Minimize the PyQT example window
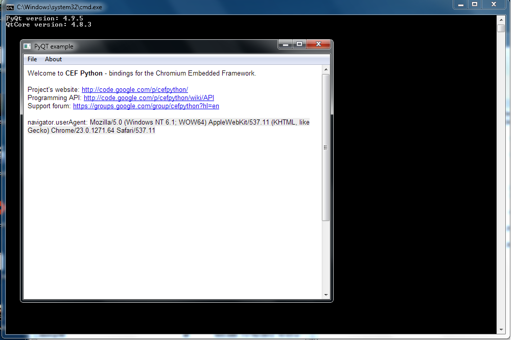The height and width of the screenshot is (340, 515). (286, 44)
